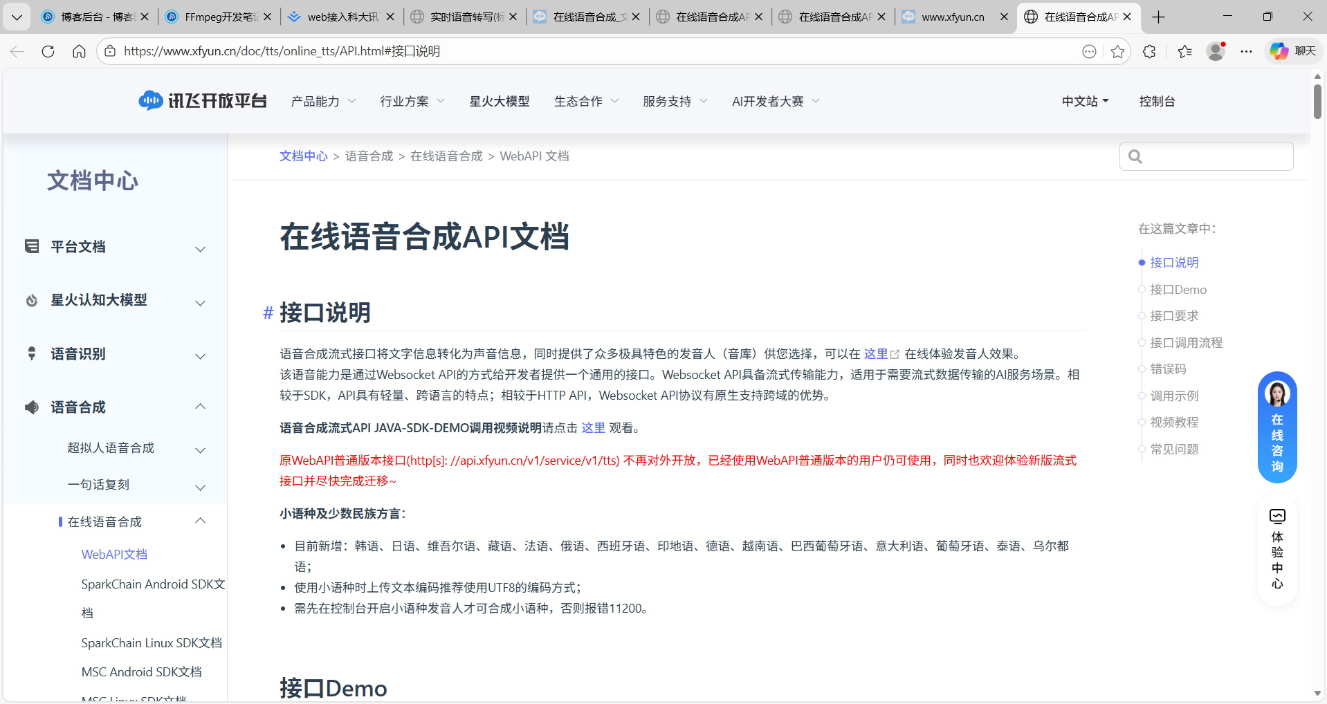
Task: Expand the 语音识别 sidebar section
Action: click(x=200, y=356)
